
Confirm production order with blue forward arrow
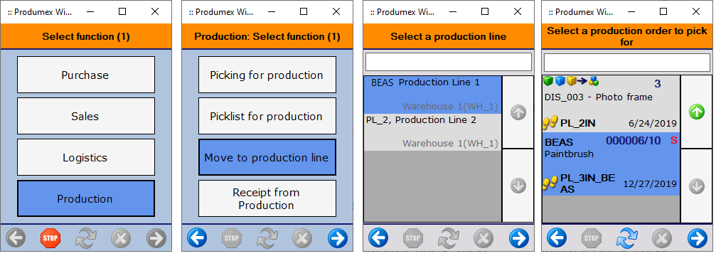click(698, 238)
